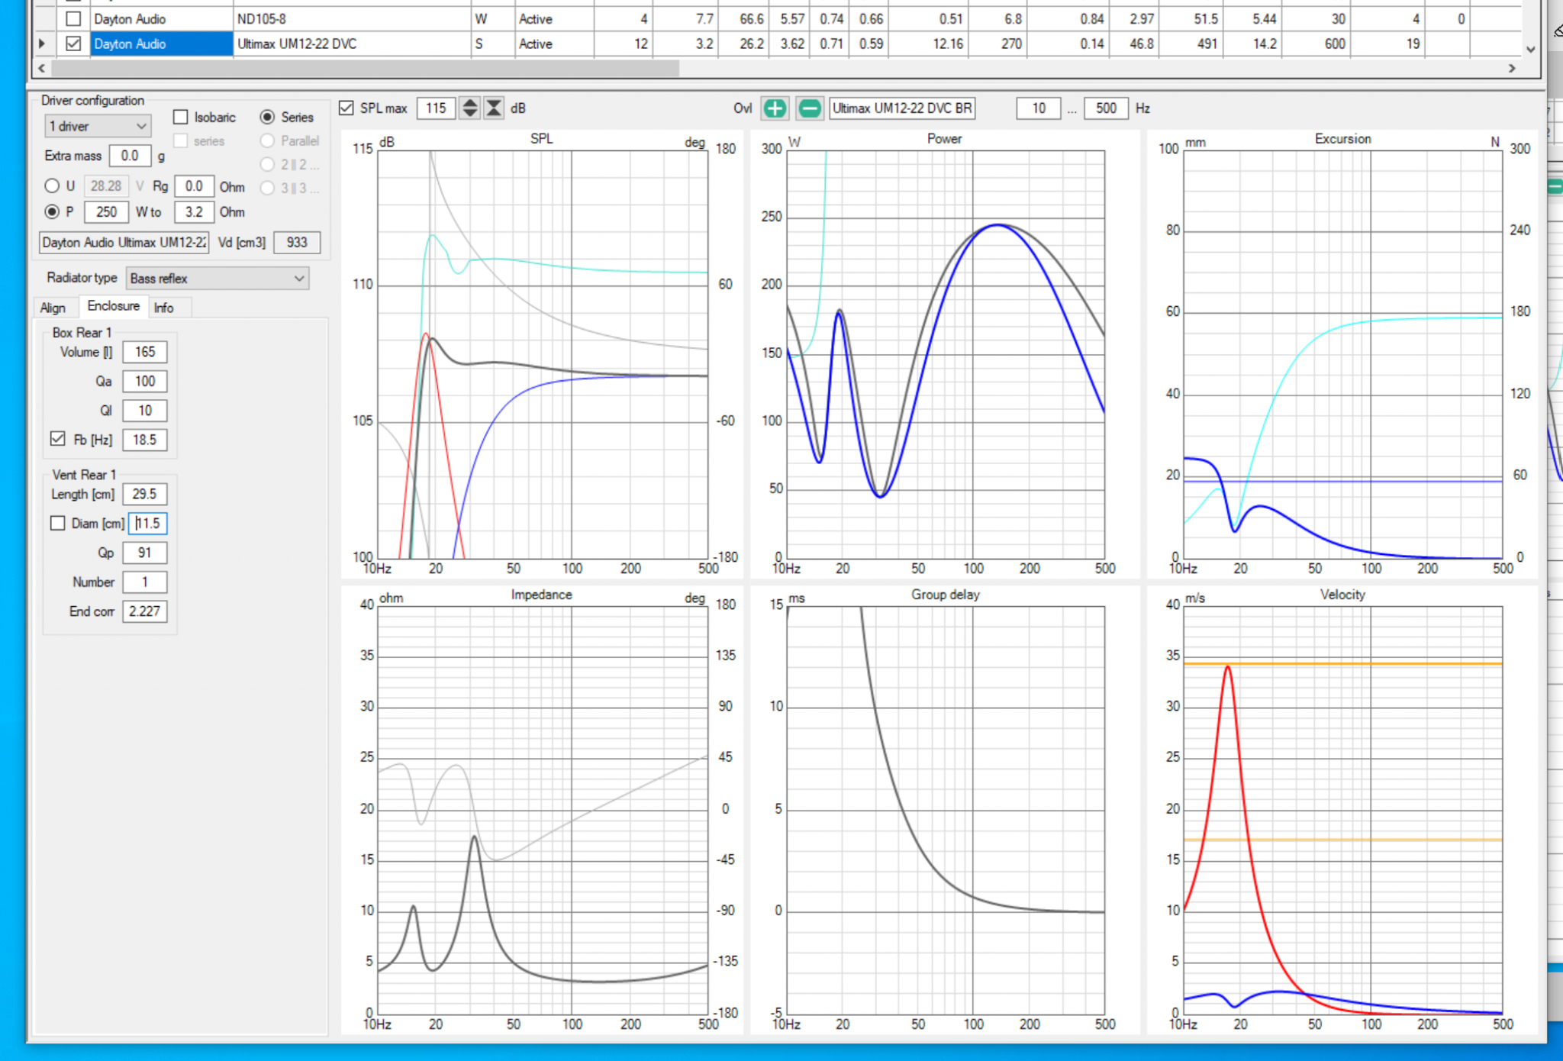This screenshot has width=1563, height=1061.
Task: Click the Group delay graph plot area
Action: (x=946, y=810)
